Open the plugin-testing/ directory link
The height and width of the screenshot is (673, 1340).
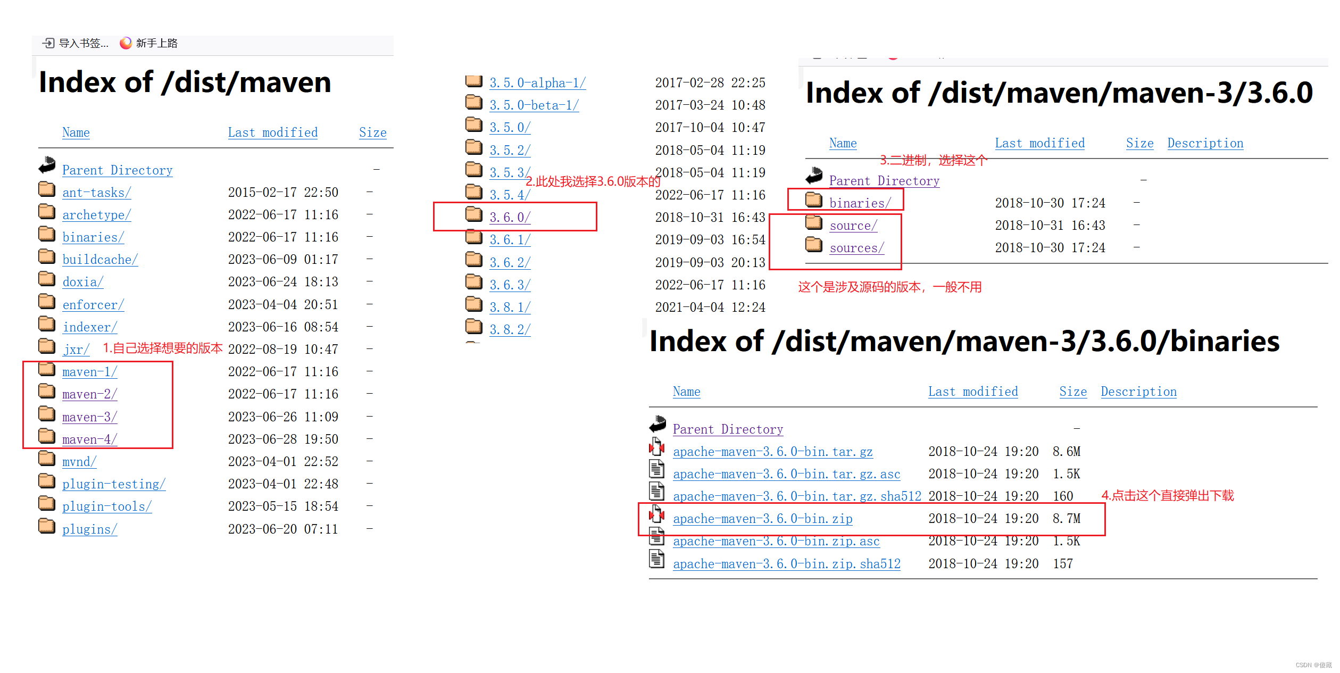(114, 484)
